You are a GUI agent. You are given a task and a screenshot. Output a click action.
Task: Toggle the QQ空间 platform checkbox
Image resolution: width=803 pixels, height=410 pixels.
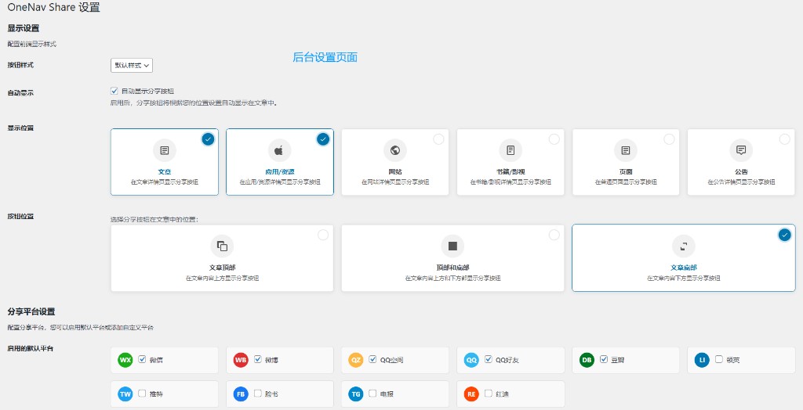coord(372,359)
